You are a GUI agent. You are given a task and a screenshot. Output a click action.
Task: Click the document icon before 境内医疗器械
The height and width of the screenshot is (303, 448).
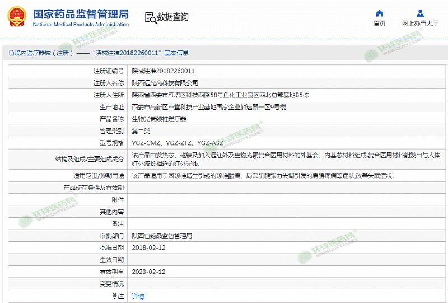pos(11,53)
